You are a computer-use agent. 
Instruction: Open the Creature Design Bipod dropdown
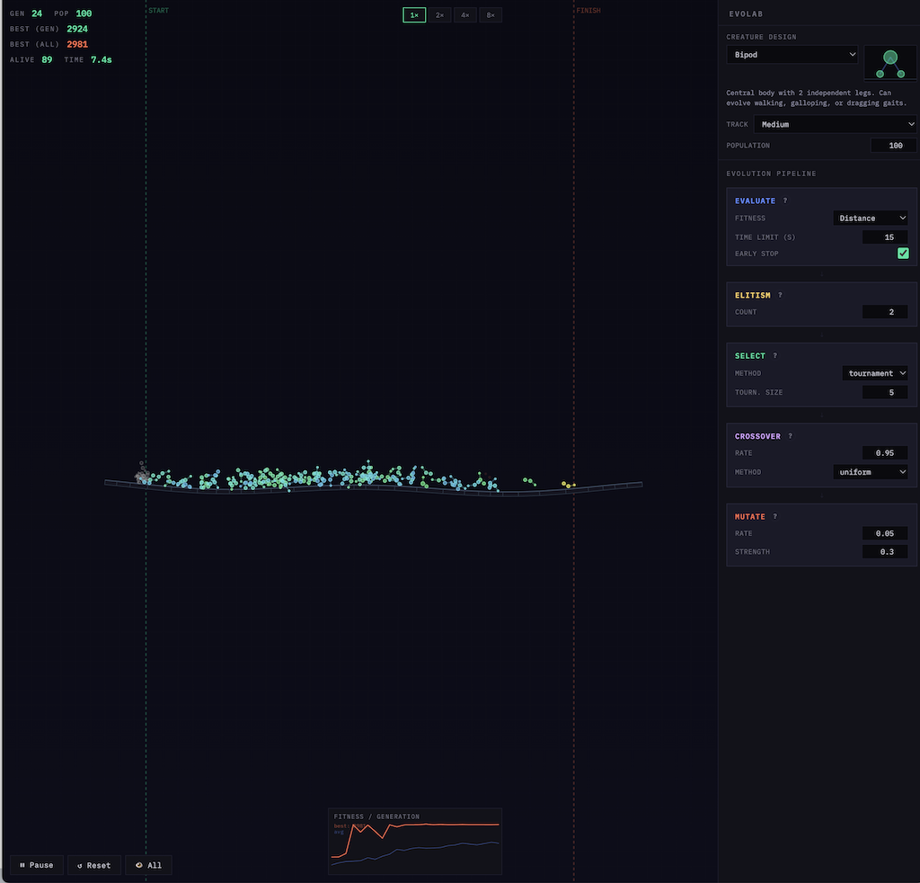(792, 55)
